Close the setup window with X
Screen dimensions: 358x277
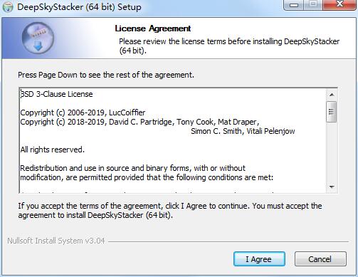(339, 5)
